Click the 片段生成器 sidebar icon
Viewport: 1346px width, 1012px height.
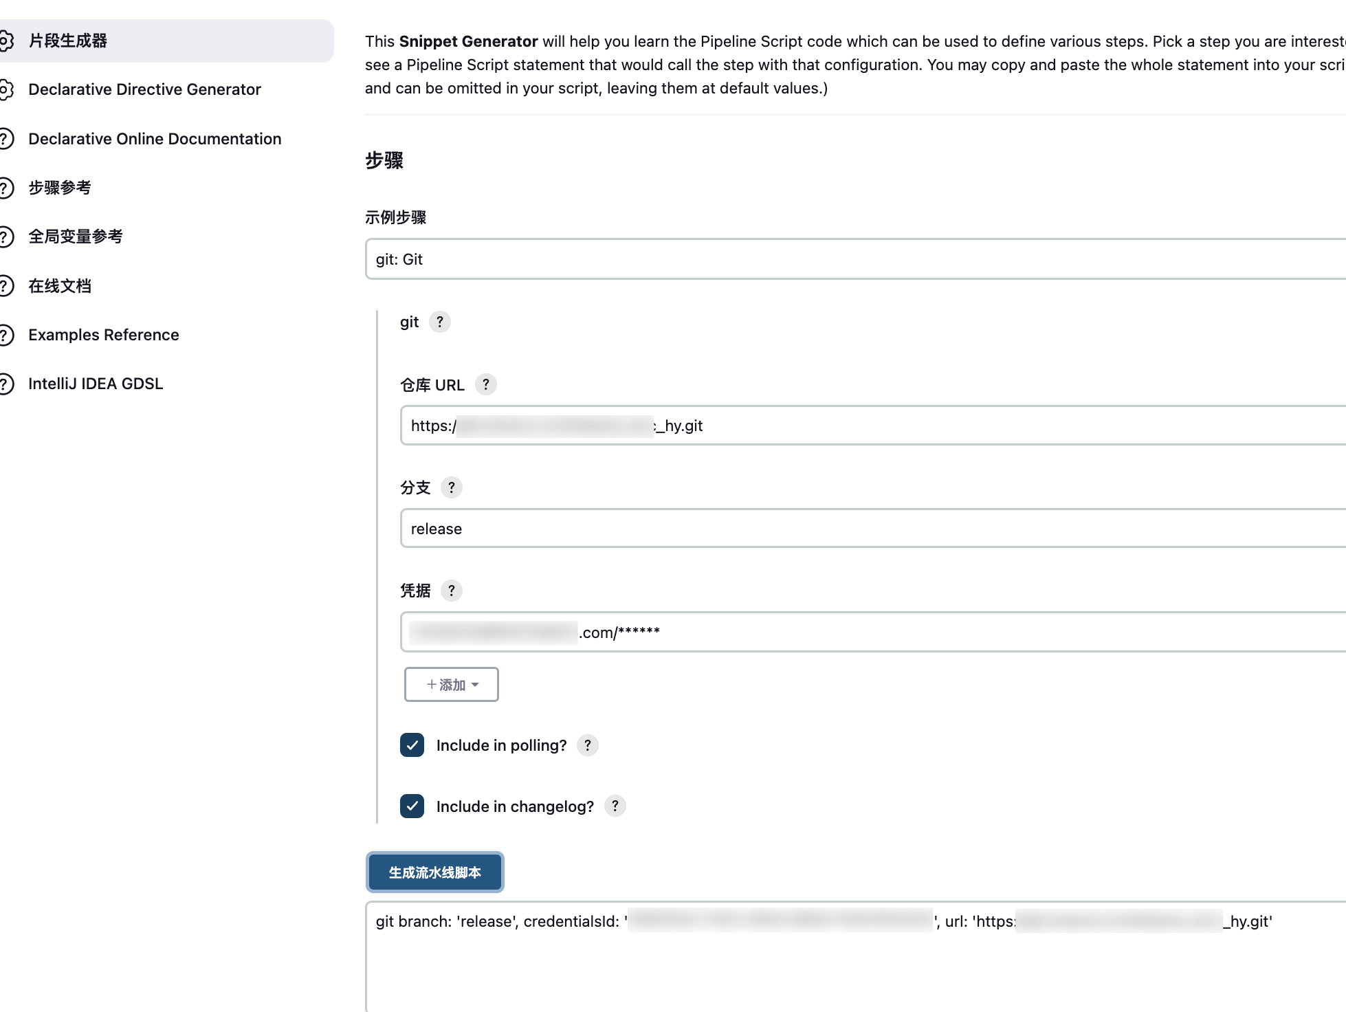pos(8,41)
